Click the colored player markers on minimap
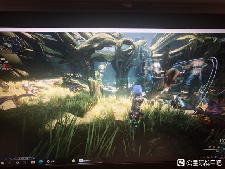The width and height of the screenshot is (225, 169). click(x=8, y=45)
